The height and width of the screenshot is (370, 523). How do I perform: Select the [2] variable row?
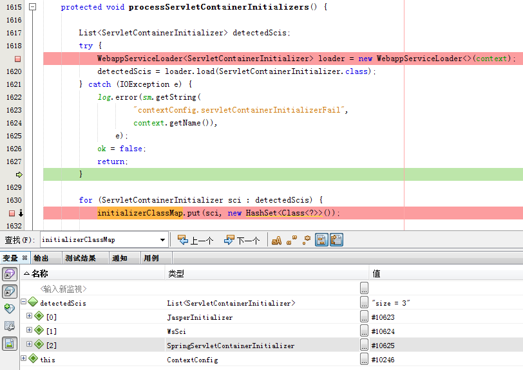tap(272, 346)
